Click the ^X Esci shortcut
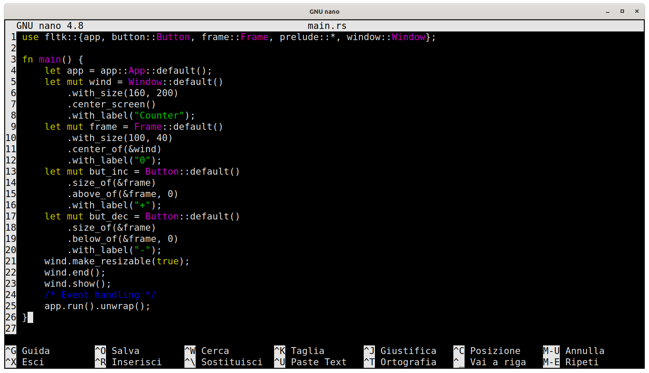The height and width of the screenshot is (373, 649). pyautogui.click(x=25, y=362)
